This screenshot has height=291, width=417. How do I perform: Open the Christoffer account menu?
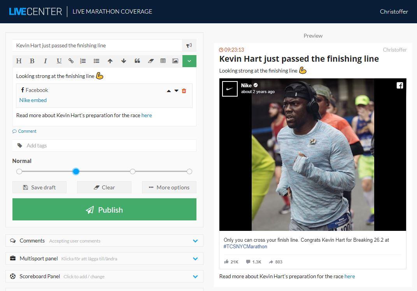click(x=394, y=12)
